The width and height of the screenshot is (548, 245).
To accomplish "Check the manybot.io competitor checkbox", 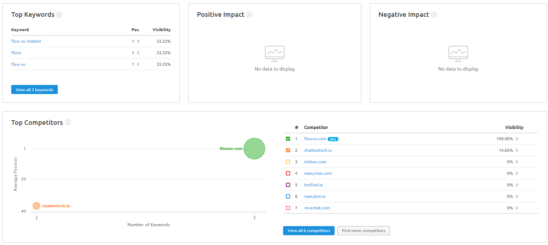I will pos(288,196).
